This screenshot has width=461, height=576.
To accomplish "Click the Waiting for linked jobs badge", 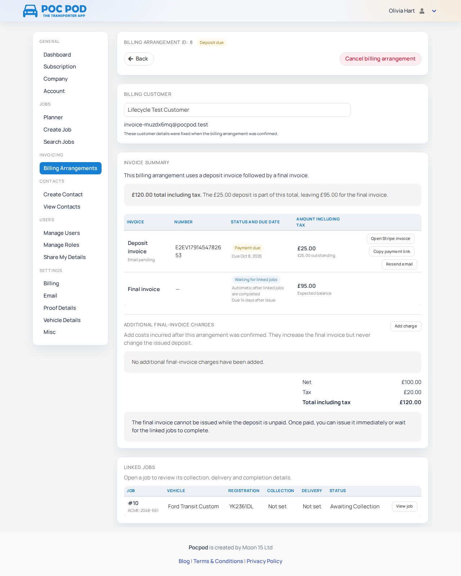I will coord(256,280).
